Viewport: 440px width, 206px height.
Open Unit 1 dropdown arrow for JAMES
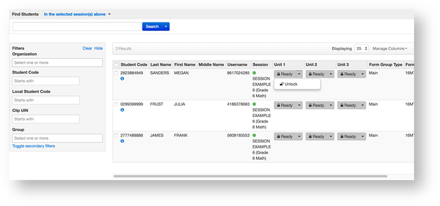click(x=299, y=137)
